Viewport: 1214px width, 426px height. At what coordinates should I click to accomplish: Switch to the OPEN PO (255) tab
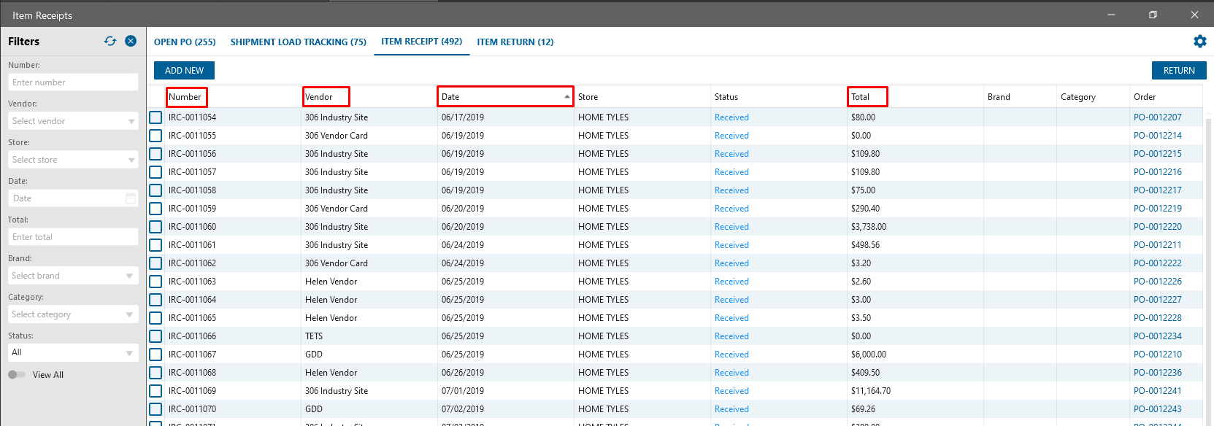click(x=185, y=42)
